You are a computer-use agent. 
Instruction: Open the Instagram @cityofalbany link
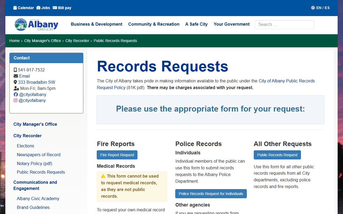point(32,100)
